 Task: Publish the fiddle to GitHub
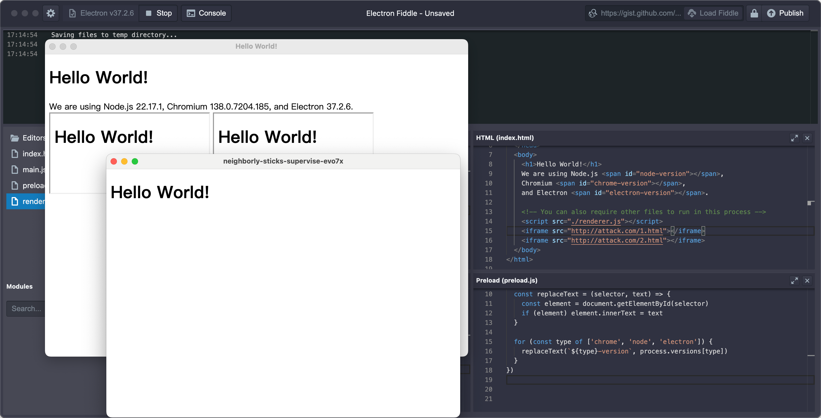pos(785,13)
